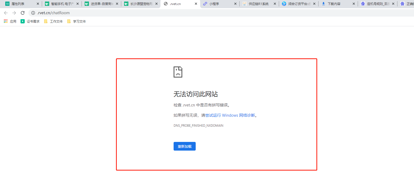The width and height of the screenshot is (414, 195).
Task: Open the 学习文件 bookmark folder
Action: pyautogui.click(x=77, y=21)
